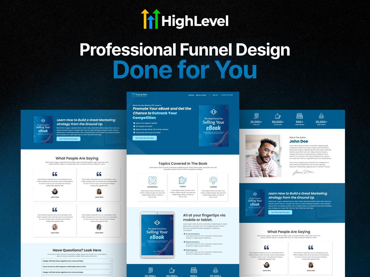370x277 pixels.
Task: Click check bullet beside 'Read On Any Device'
Action: (x=184, y=242)
